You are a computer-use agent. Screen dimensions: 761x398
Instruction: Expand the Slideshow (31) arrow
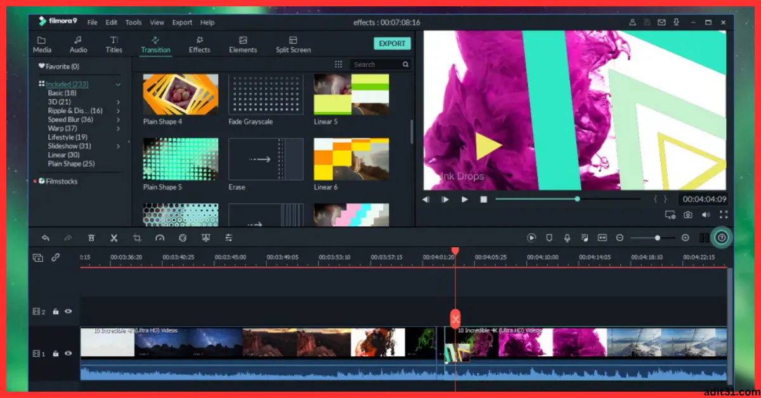click(118, 146)
